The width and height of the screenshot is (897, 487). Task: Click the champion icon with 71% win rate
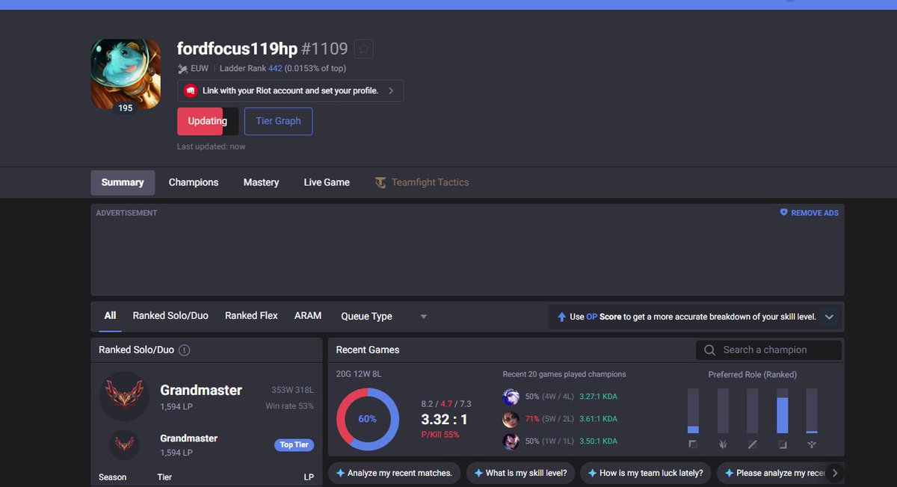[x=511, y=419]
